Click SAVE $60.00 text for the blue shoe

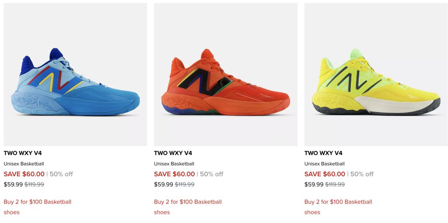click(24, 174)
